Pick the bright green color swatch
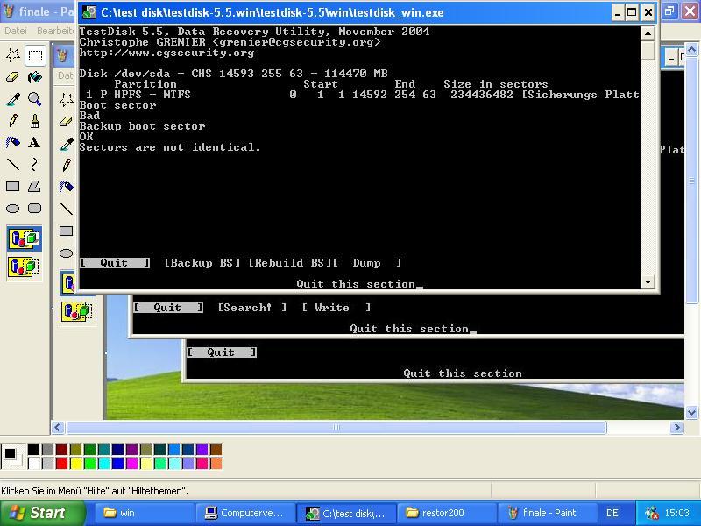701x526 pixels. coord(90,464)
